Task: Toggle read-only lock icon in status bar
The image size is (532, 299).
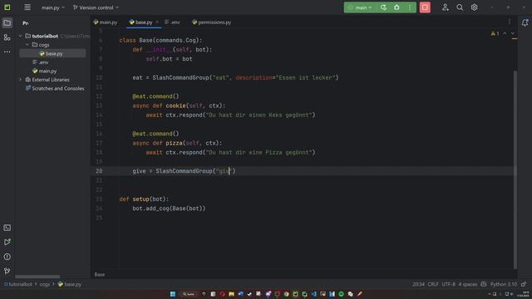Action: pyautogui.click(x=524, y=284)
